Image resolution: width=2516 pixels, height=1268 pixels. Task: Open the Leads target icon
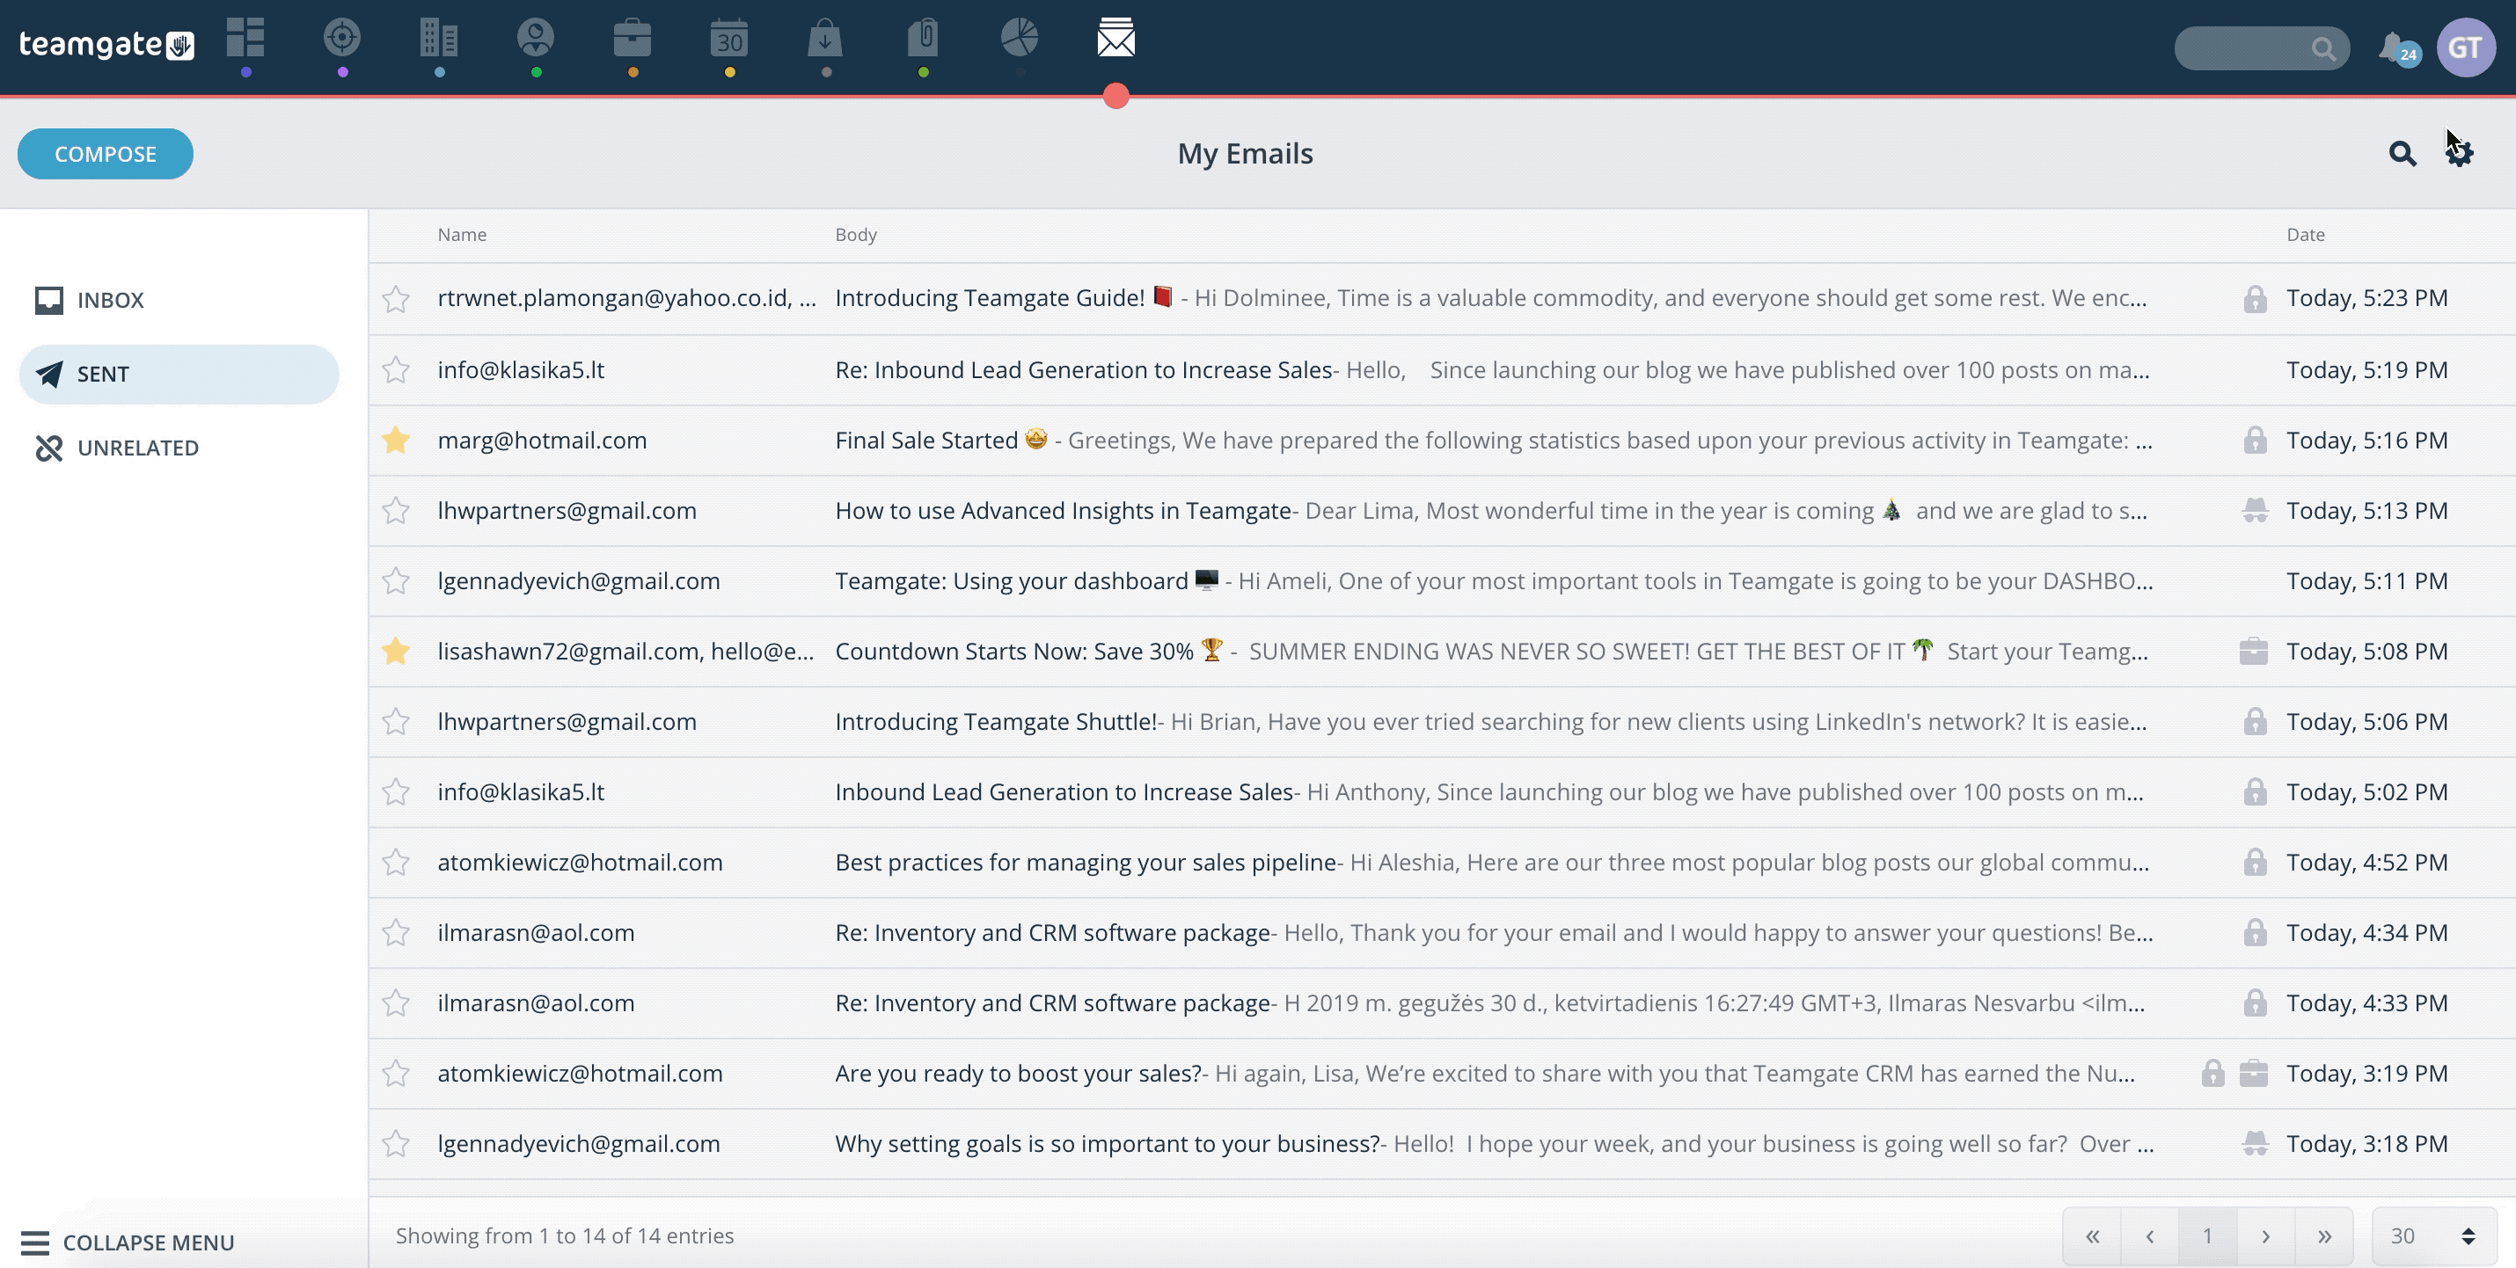tap(342, 38)
